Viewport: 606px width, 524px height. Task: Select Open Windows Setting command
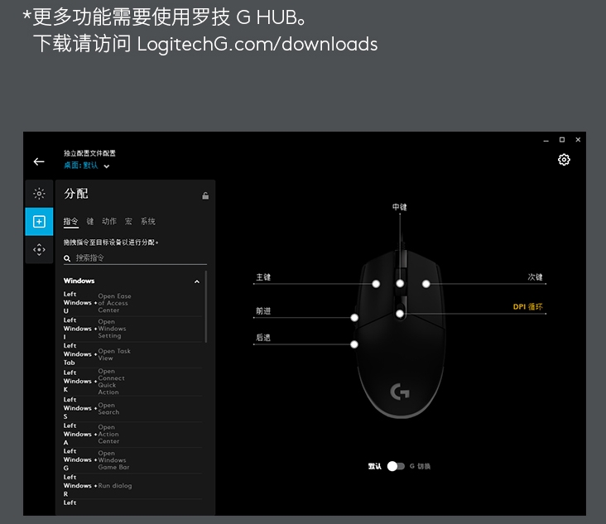pos(132,329)
